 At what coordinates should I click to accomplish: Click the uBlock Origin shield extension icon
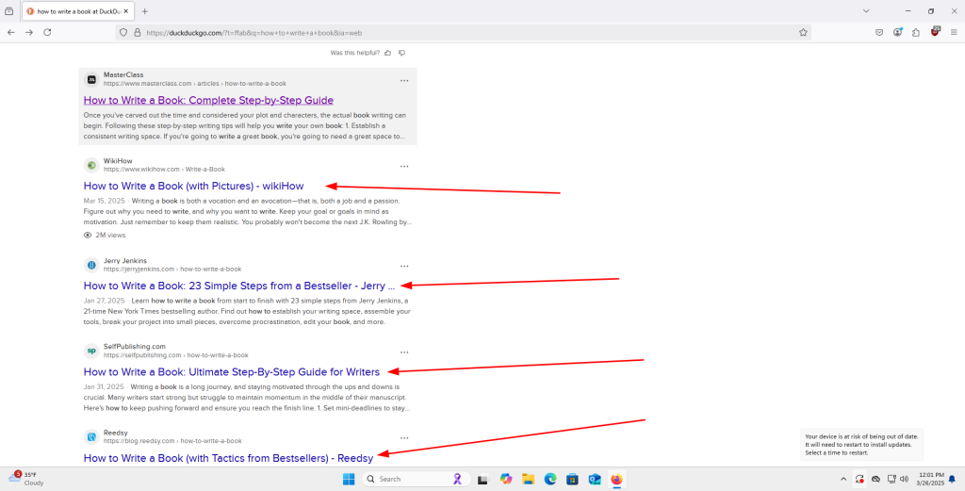936,31
